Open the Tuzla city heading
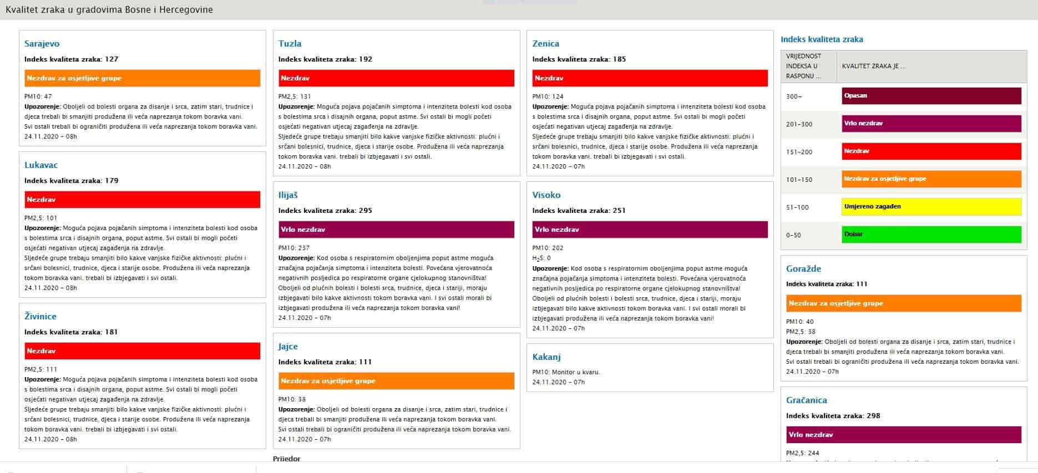 coord(290,44)
